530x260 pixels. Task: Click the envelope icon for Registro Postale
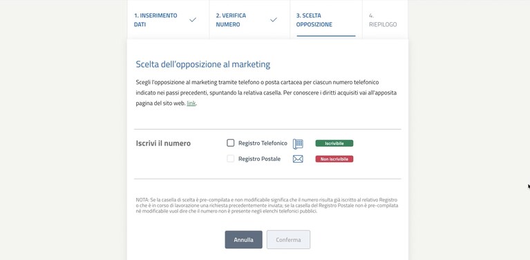coord(298,159)
